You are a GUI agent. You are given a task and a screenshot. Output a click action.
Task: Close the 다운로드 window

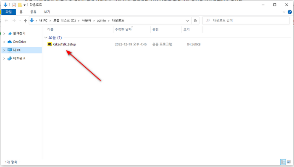point(286,5)
